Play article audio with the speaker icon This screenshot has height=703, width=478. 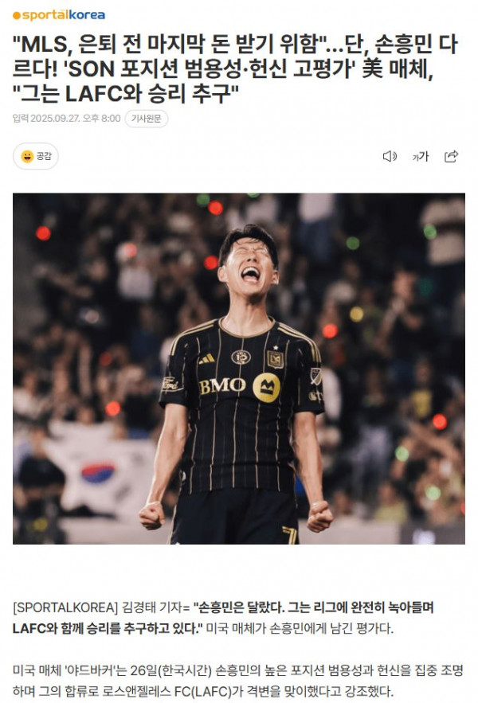click(389, 156)
